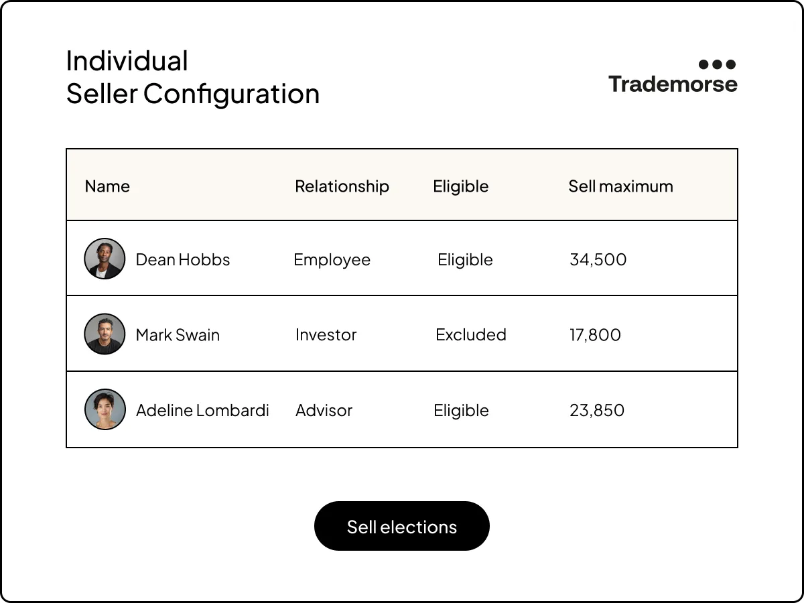Click the 34,500 sell maximum value

point(598,260)
